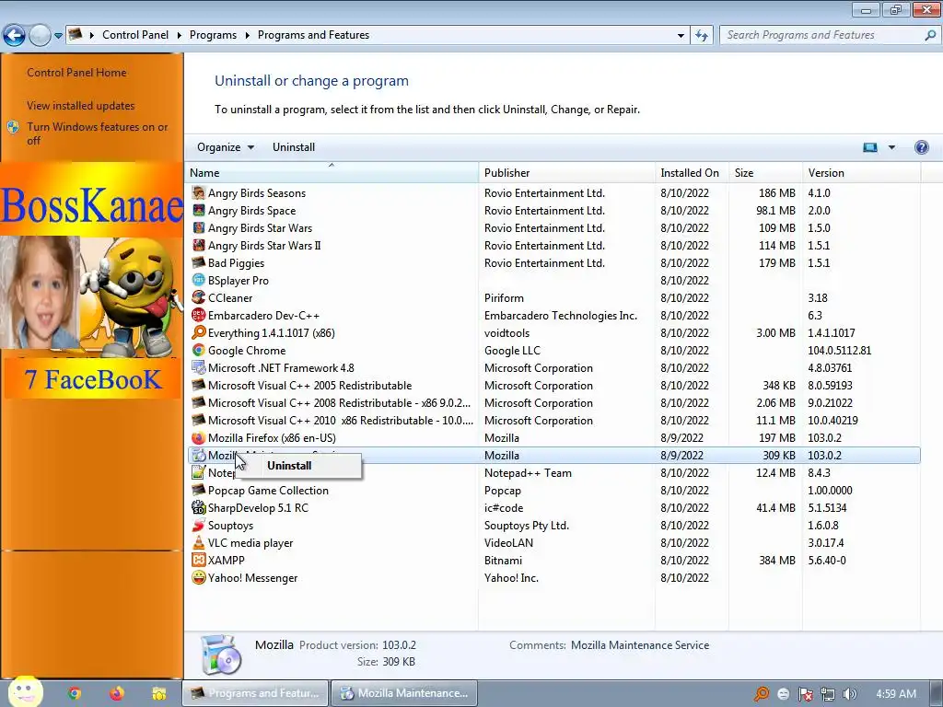Image resolution: width=943 pixels, height=707 pixels.
Task: Click the network tray icon
Action: point(828,694)
